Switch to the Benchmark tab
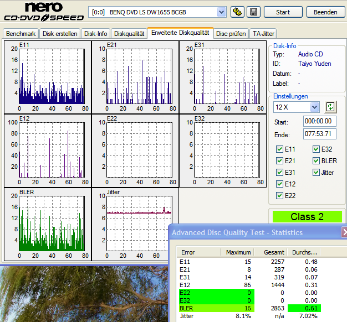347x322 pixels. [21, 34]
